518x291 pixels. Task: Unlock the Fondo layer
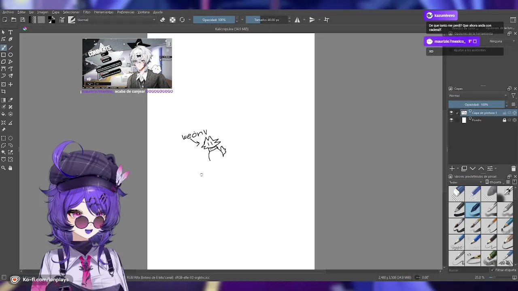tap(504, 120)
